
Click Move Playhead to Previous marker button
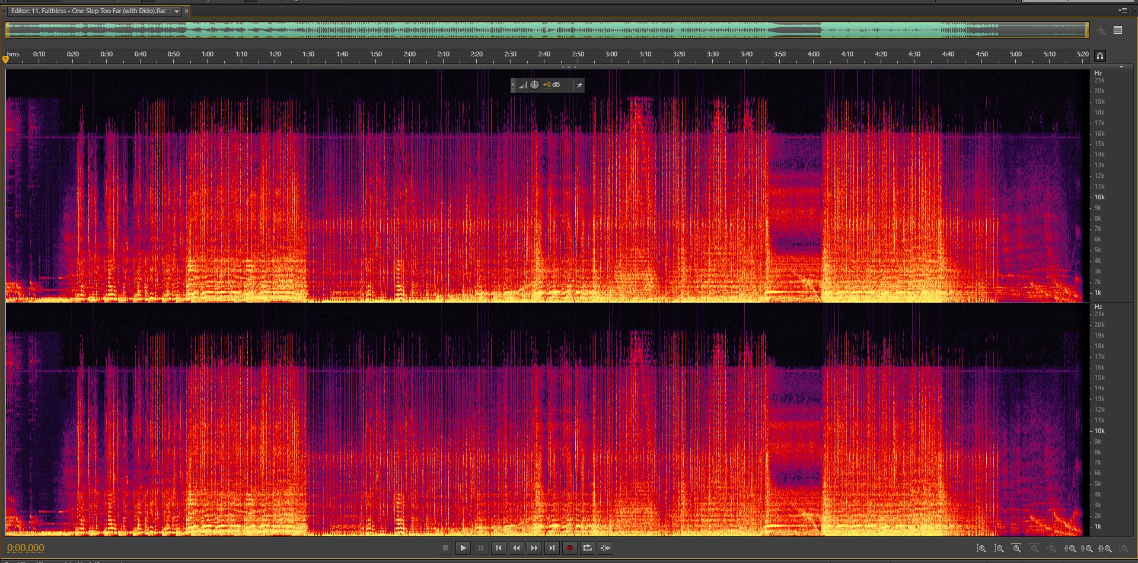[x=499, y=548]
